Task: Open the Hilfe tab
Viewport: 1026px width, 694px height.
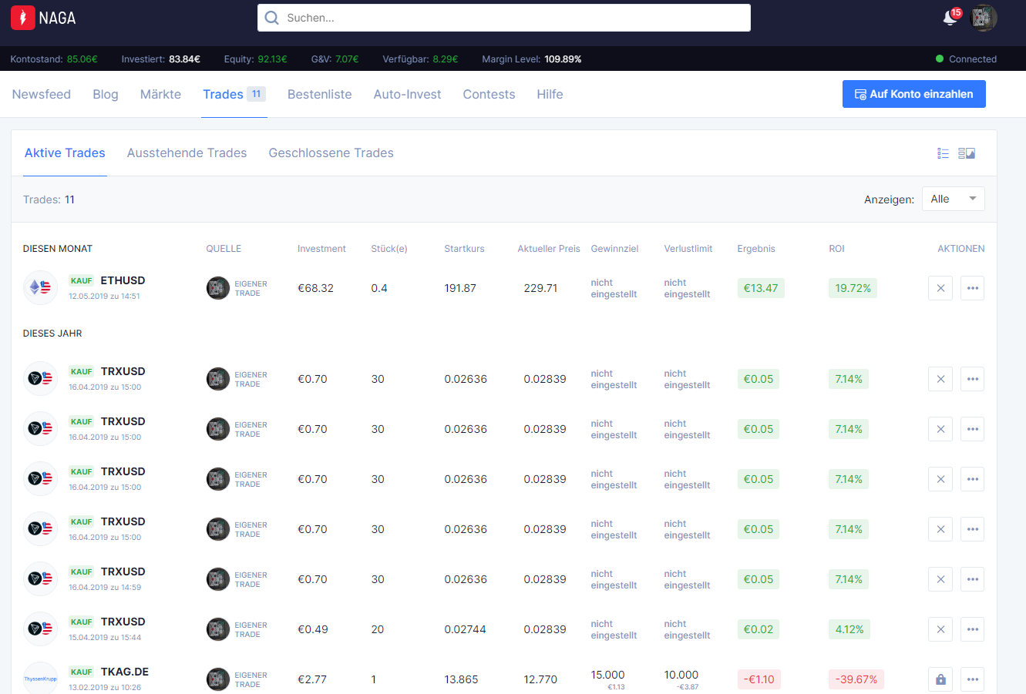Action: [550, 94]
